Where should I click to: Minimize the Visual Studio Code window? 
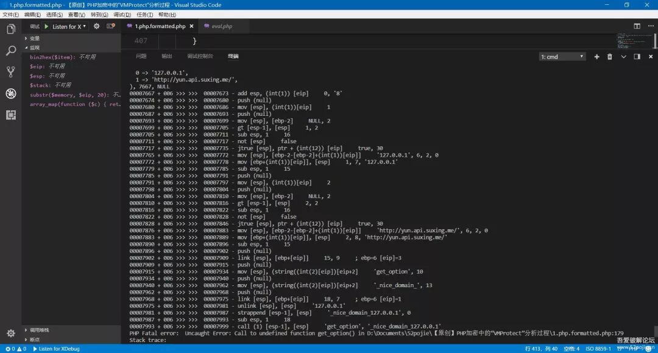coord(607,5)
